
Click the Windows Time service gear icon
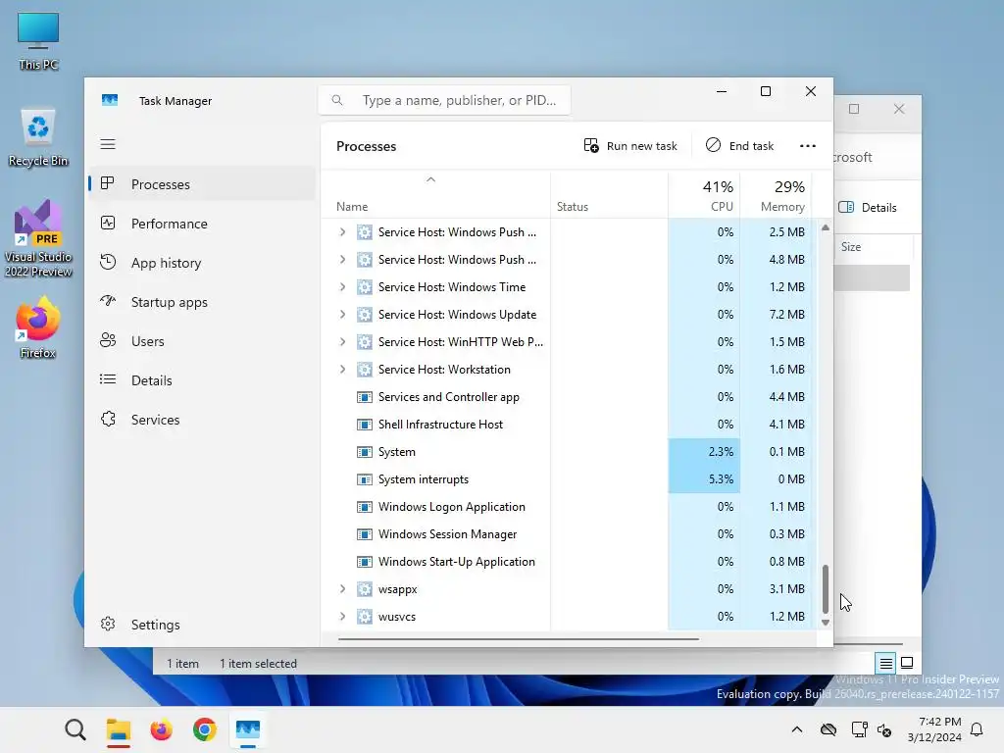365,287
